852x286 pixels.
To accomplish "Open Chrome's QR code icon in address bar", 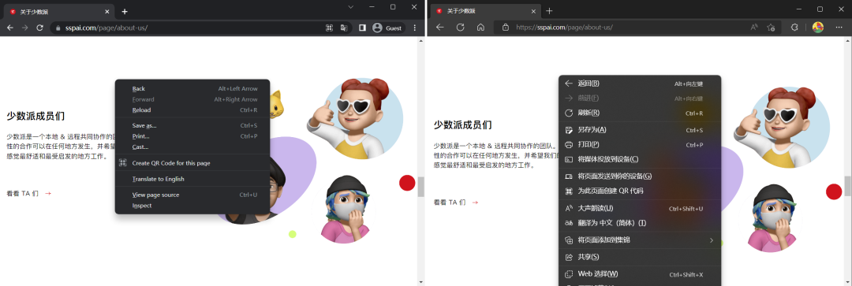I will (x=329, y=28).
